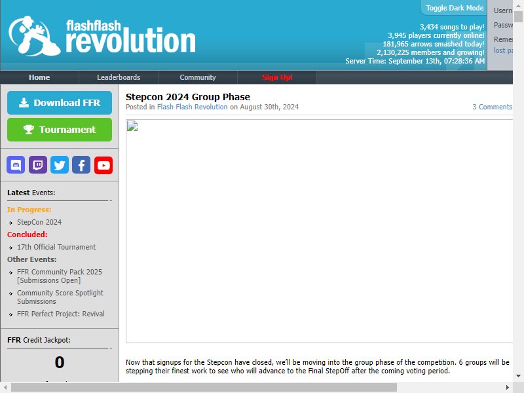
Task: Click the 'Concluded:' heading
Action: coord(28,234)
